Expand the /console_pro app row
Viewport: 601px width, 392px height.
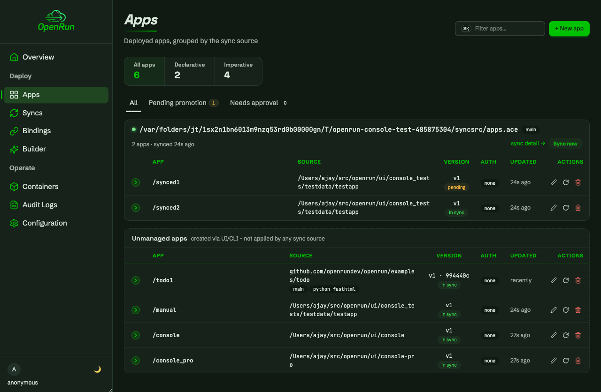point(136,361)
